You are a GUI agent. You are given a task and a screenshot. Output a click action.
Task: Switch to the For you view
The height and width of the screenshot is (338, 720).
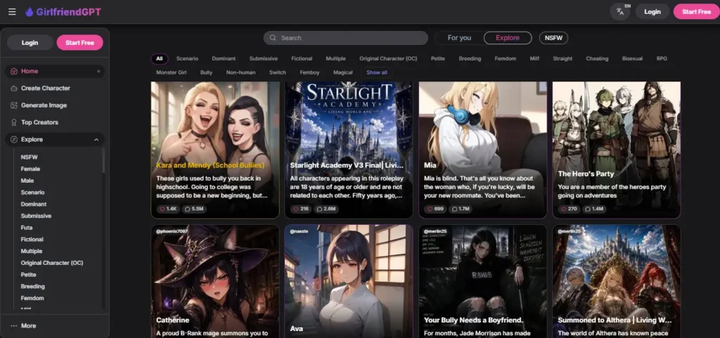click(459, 38)
